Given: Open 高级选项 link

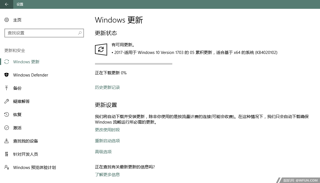Looking at the screenshot, I should pyautogui.click(x=103, y=152).
